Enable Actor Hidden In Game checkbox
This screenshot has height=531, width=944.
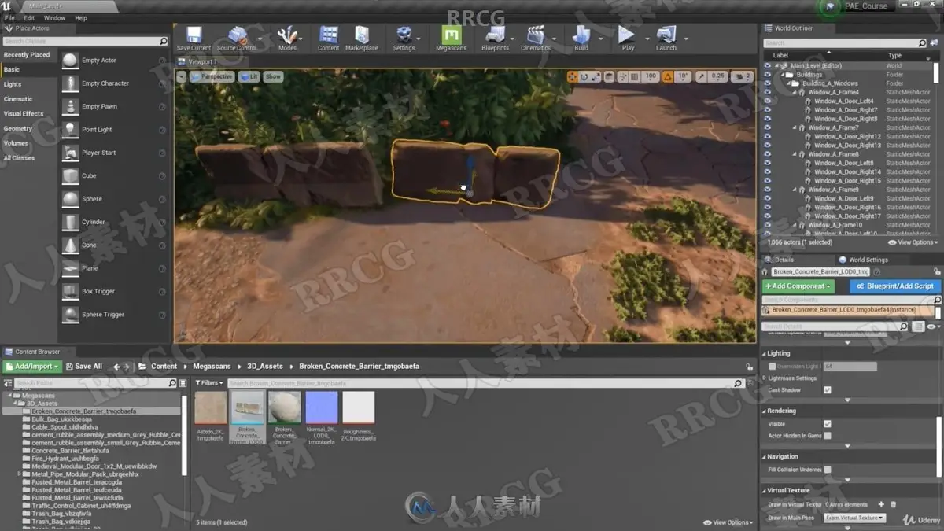(827, 436)
